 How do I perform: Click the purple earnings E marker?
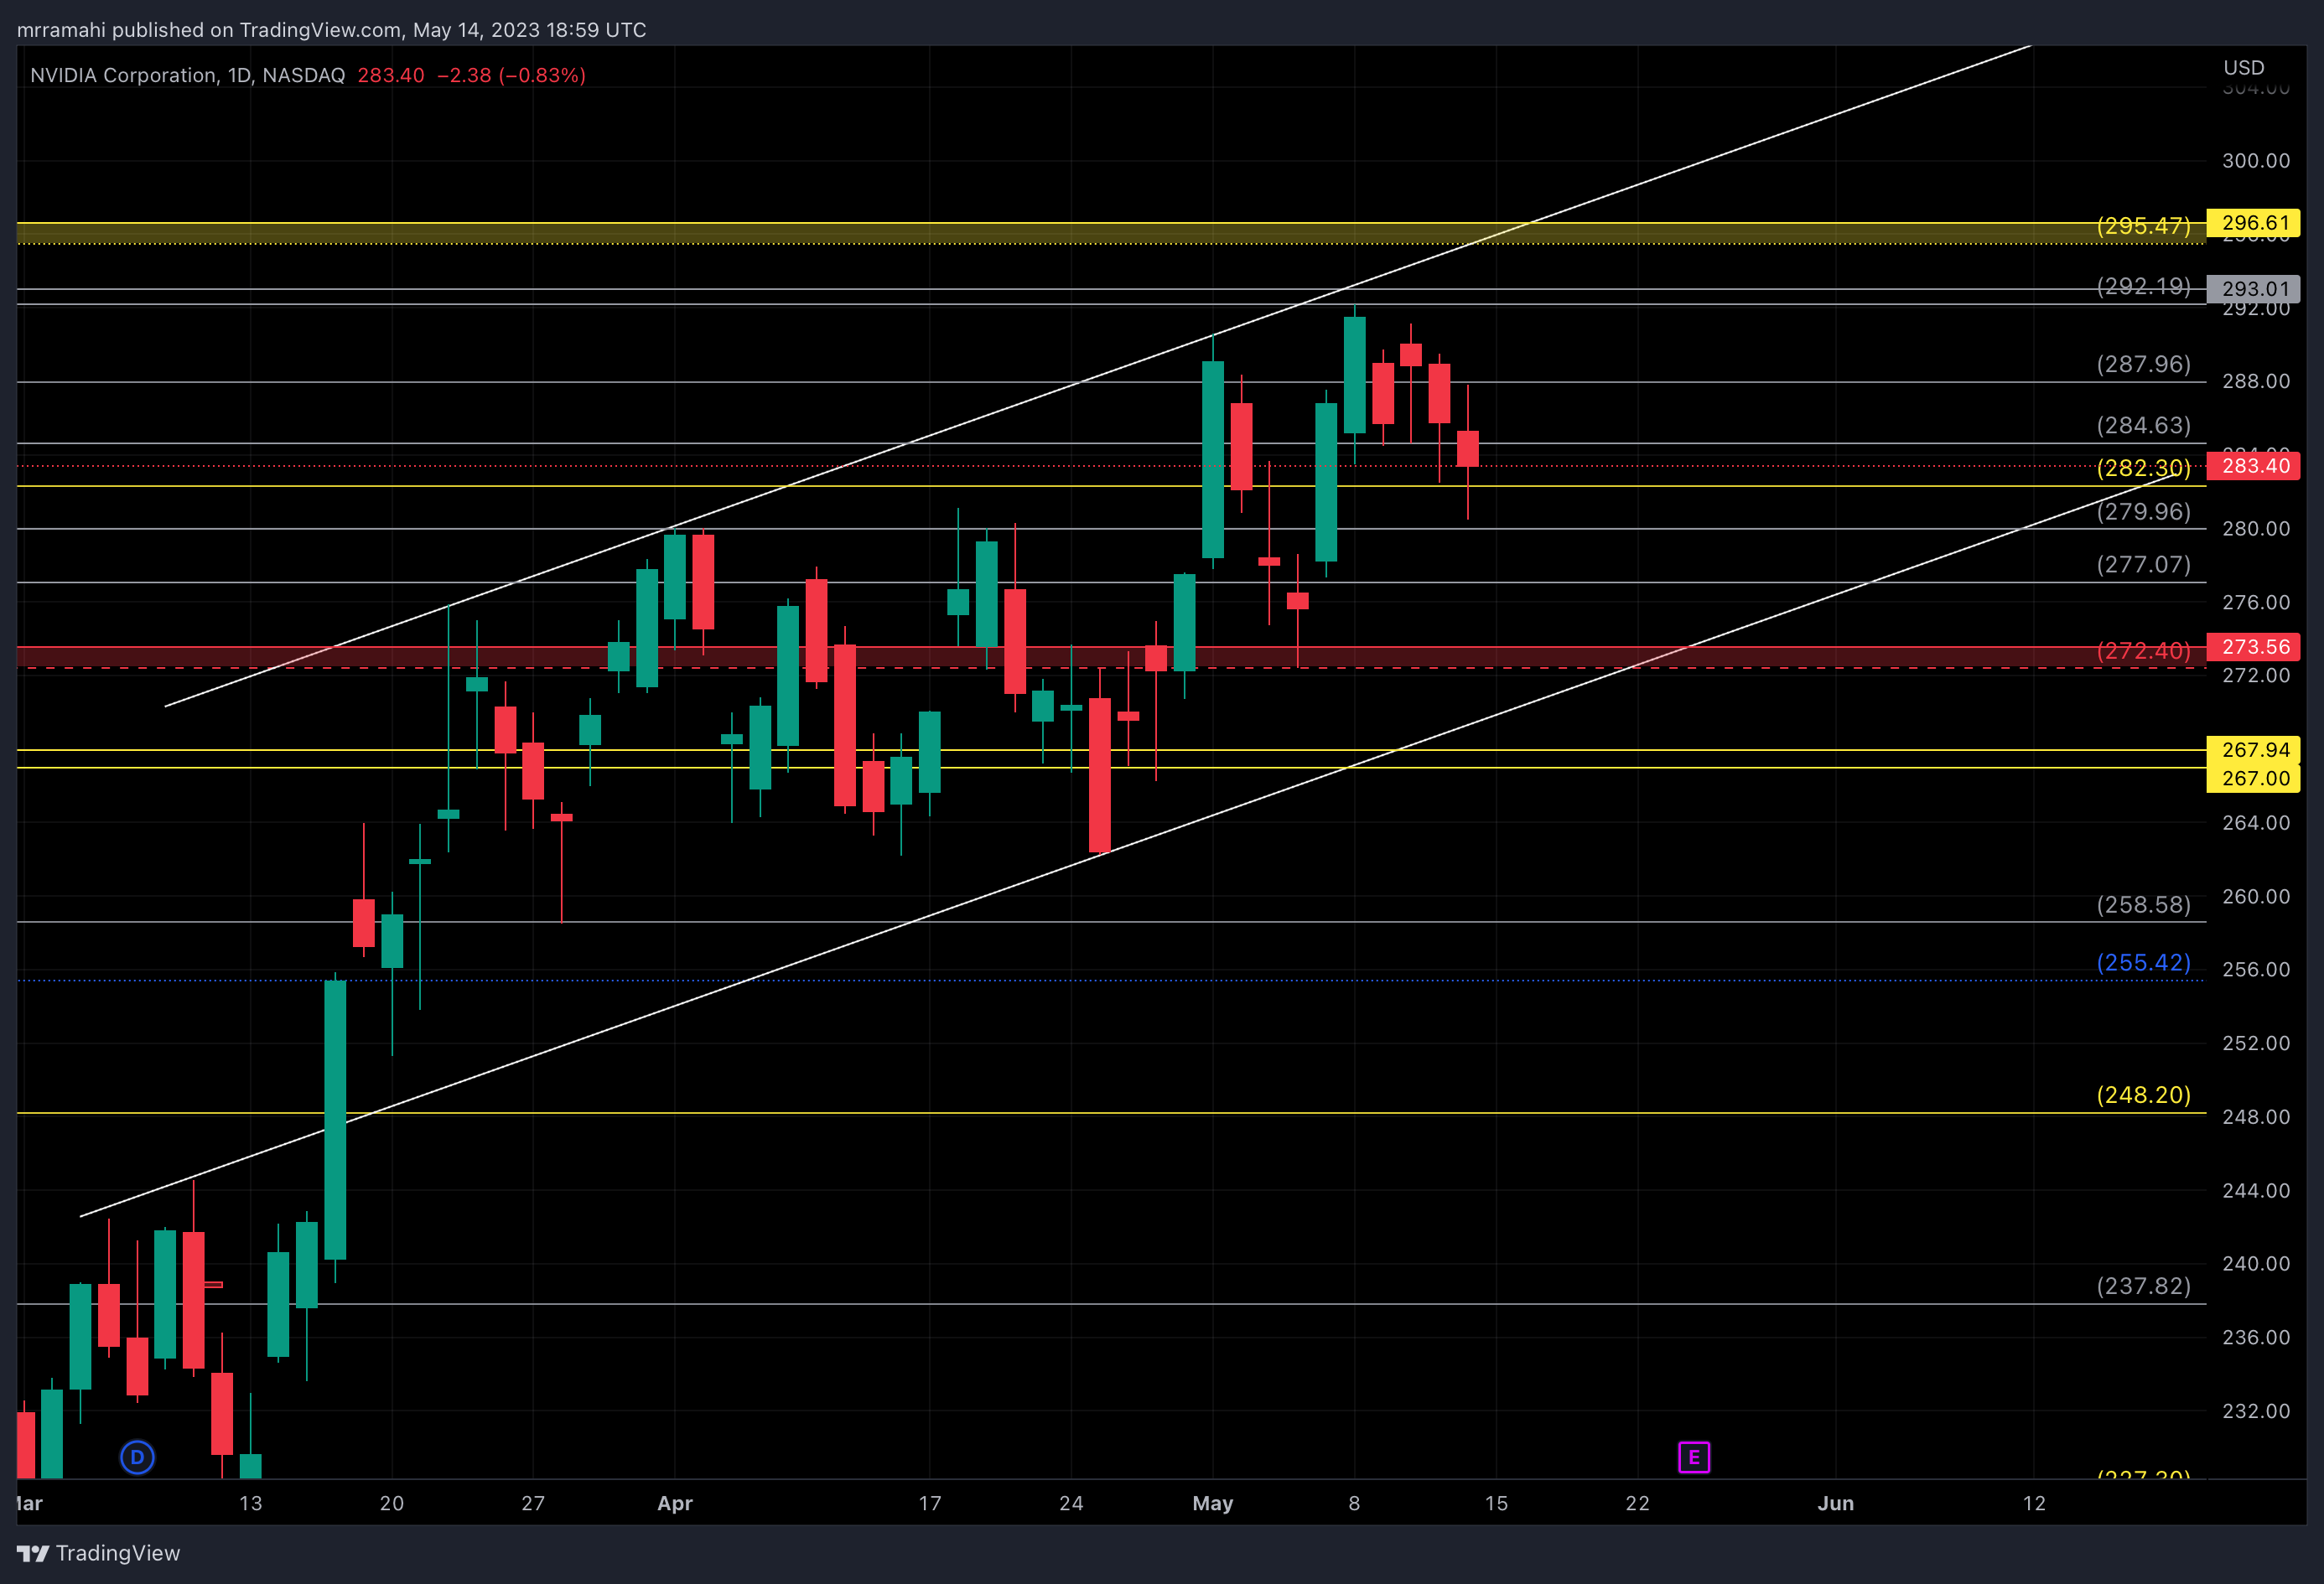pos(1693,1457)
